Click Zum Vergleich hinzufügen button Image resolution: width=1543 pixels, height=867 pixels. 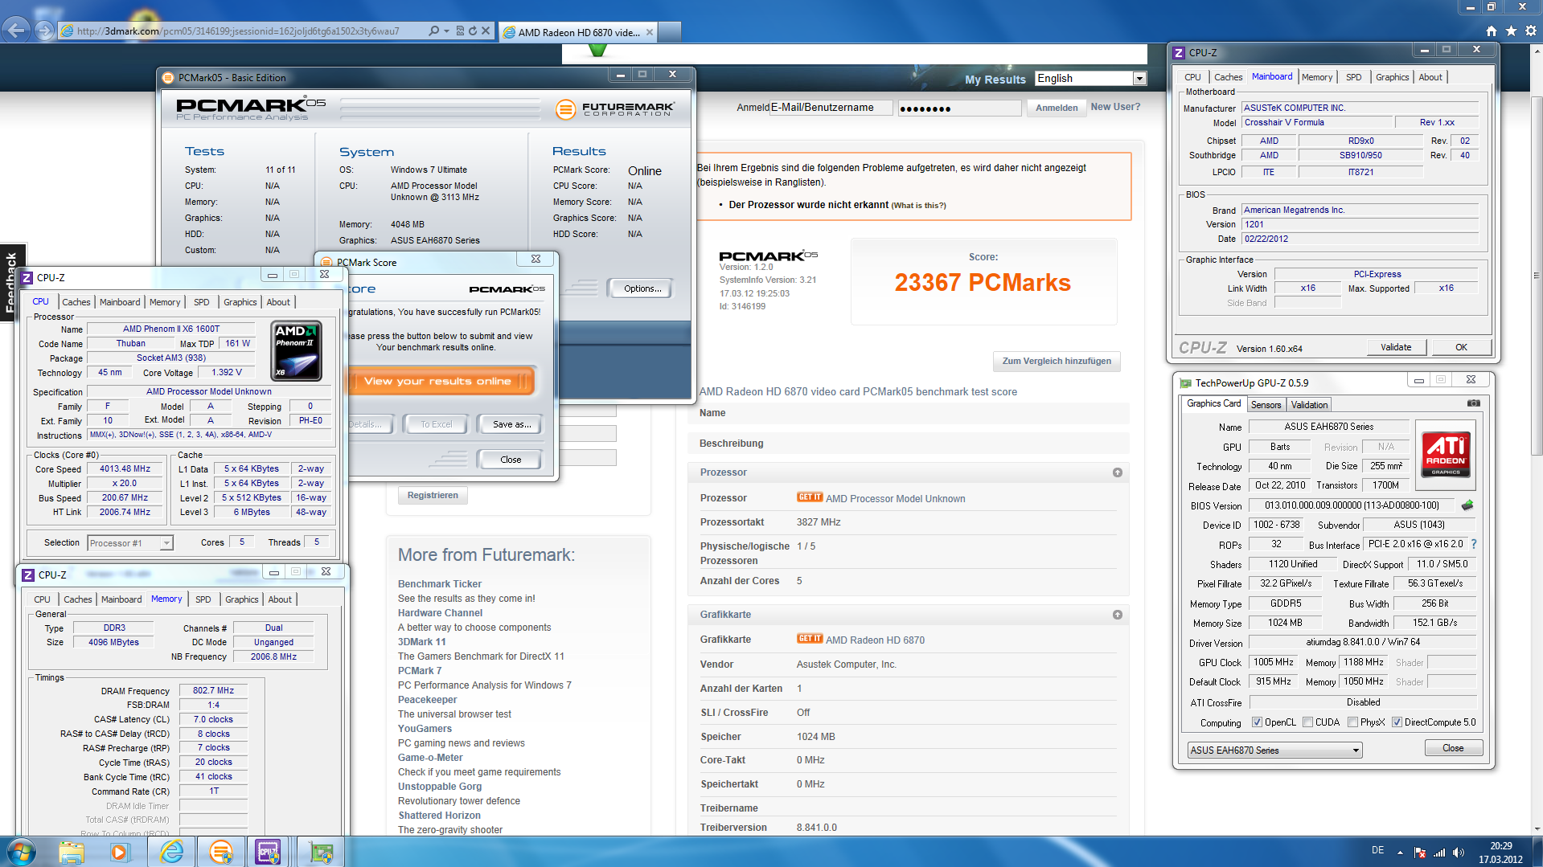tap(1057, 362)
